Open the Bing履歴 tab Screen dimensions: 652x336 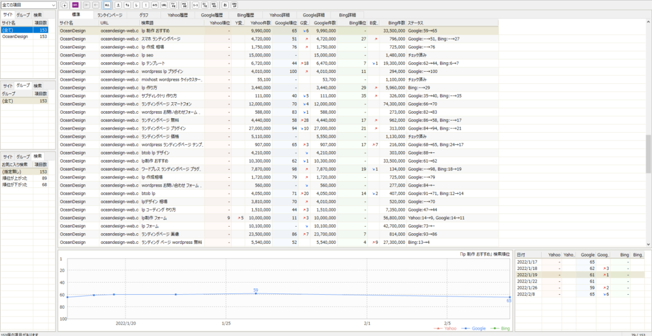(x=245, y=15)
